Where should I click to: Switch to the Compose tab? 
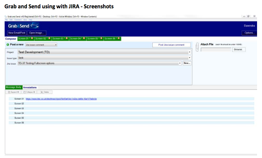(10, 39)
